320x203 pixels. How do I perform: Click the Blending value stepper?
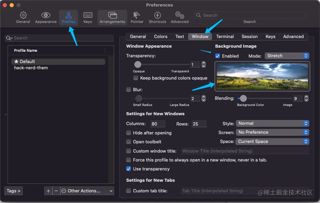click(x=306, y=98)
